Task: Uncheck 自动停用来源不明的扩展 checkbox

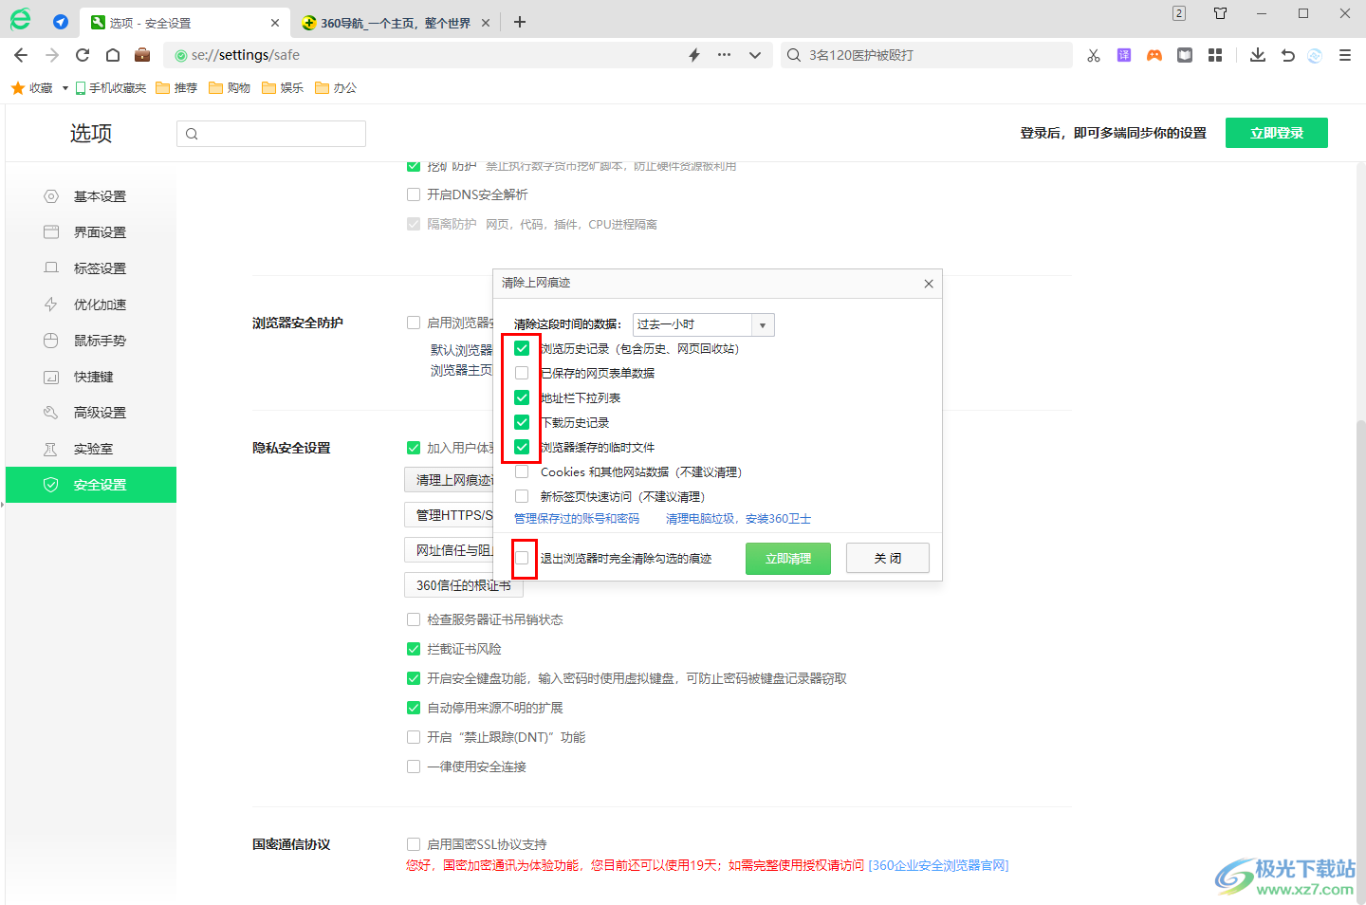Action: point(414,708)
